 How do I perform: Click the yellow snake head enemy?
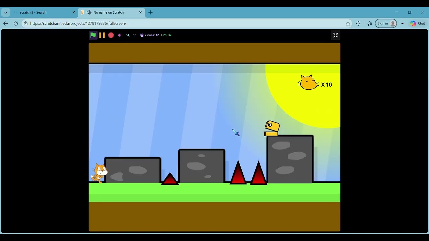click(x=272, y=129)
